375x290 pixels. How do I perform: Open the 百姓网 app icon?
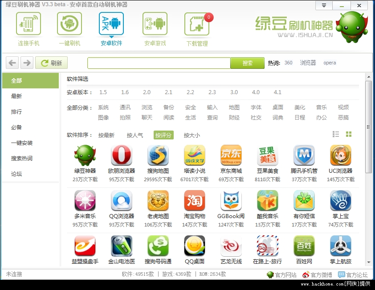[304, 246]
